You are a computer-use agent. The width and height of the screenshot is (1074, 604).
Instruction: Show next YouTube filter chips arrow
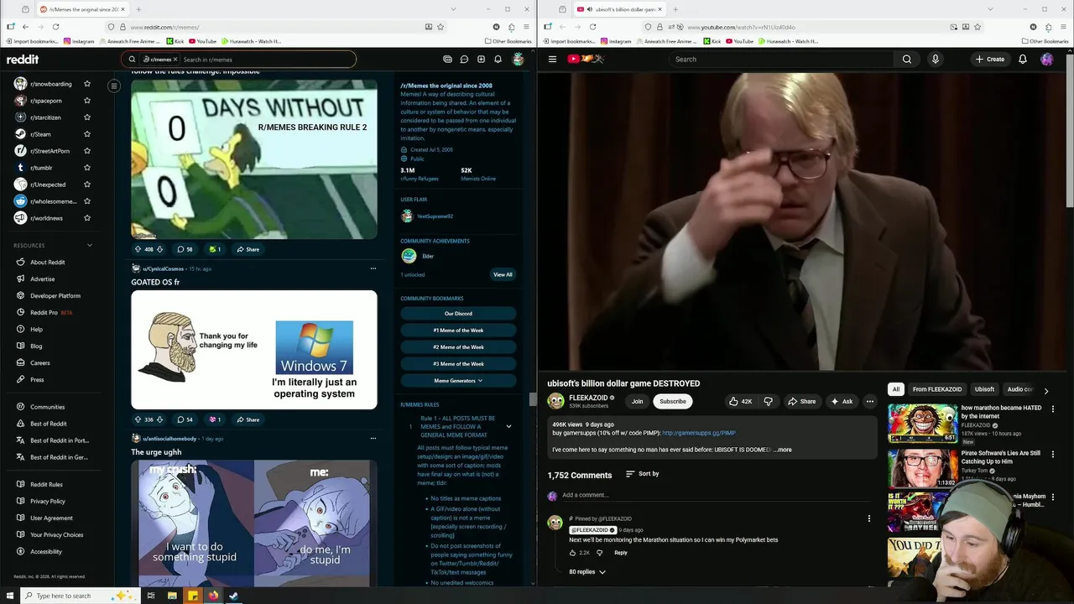[x=1045, y=391]
